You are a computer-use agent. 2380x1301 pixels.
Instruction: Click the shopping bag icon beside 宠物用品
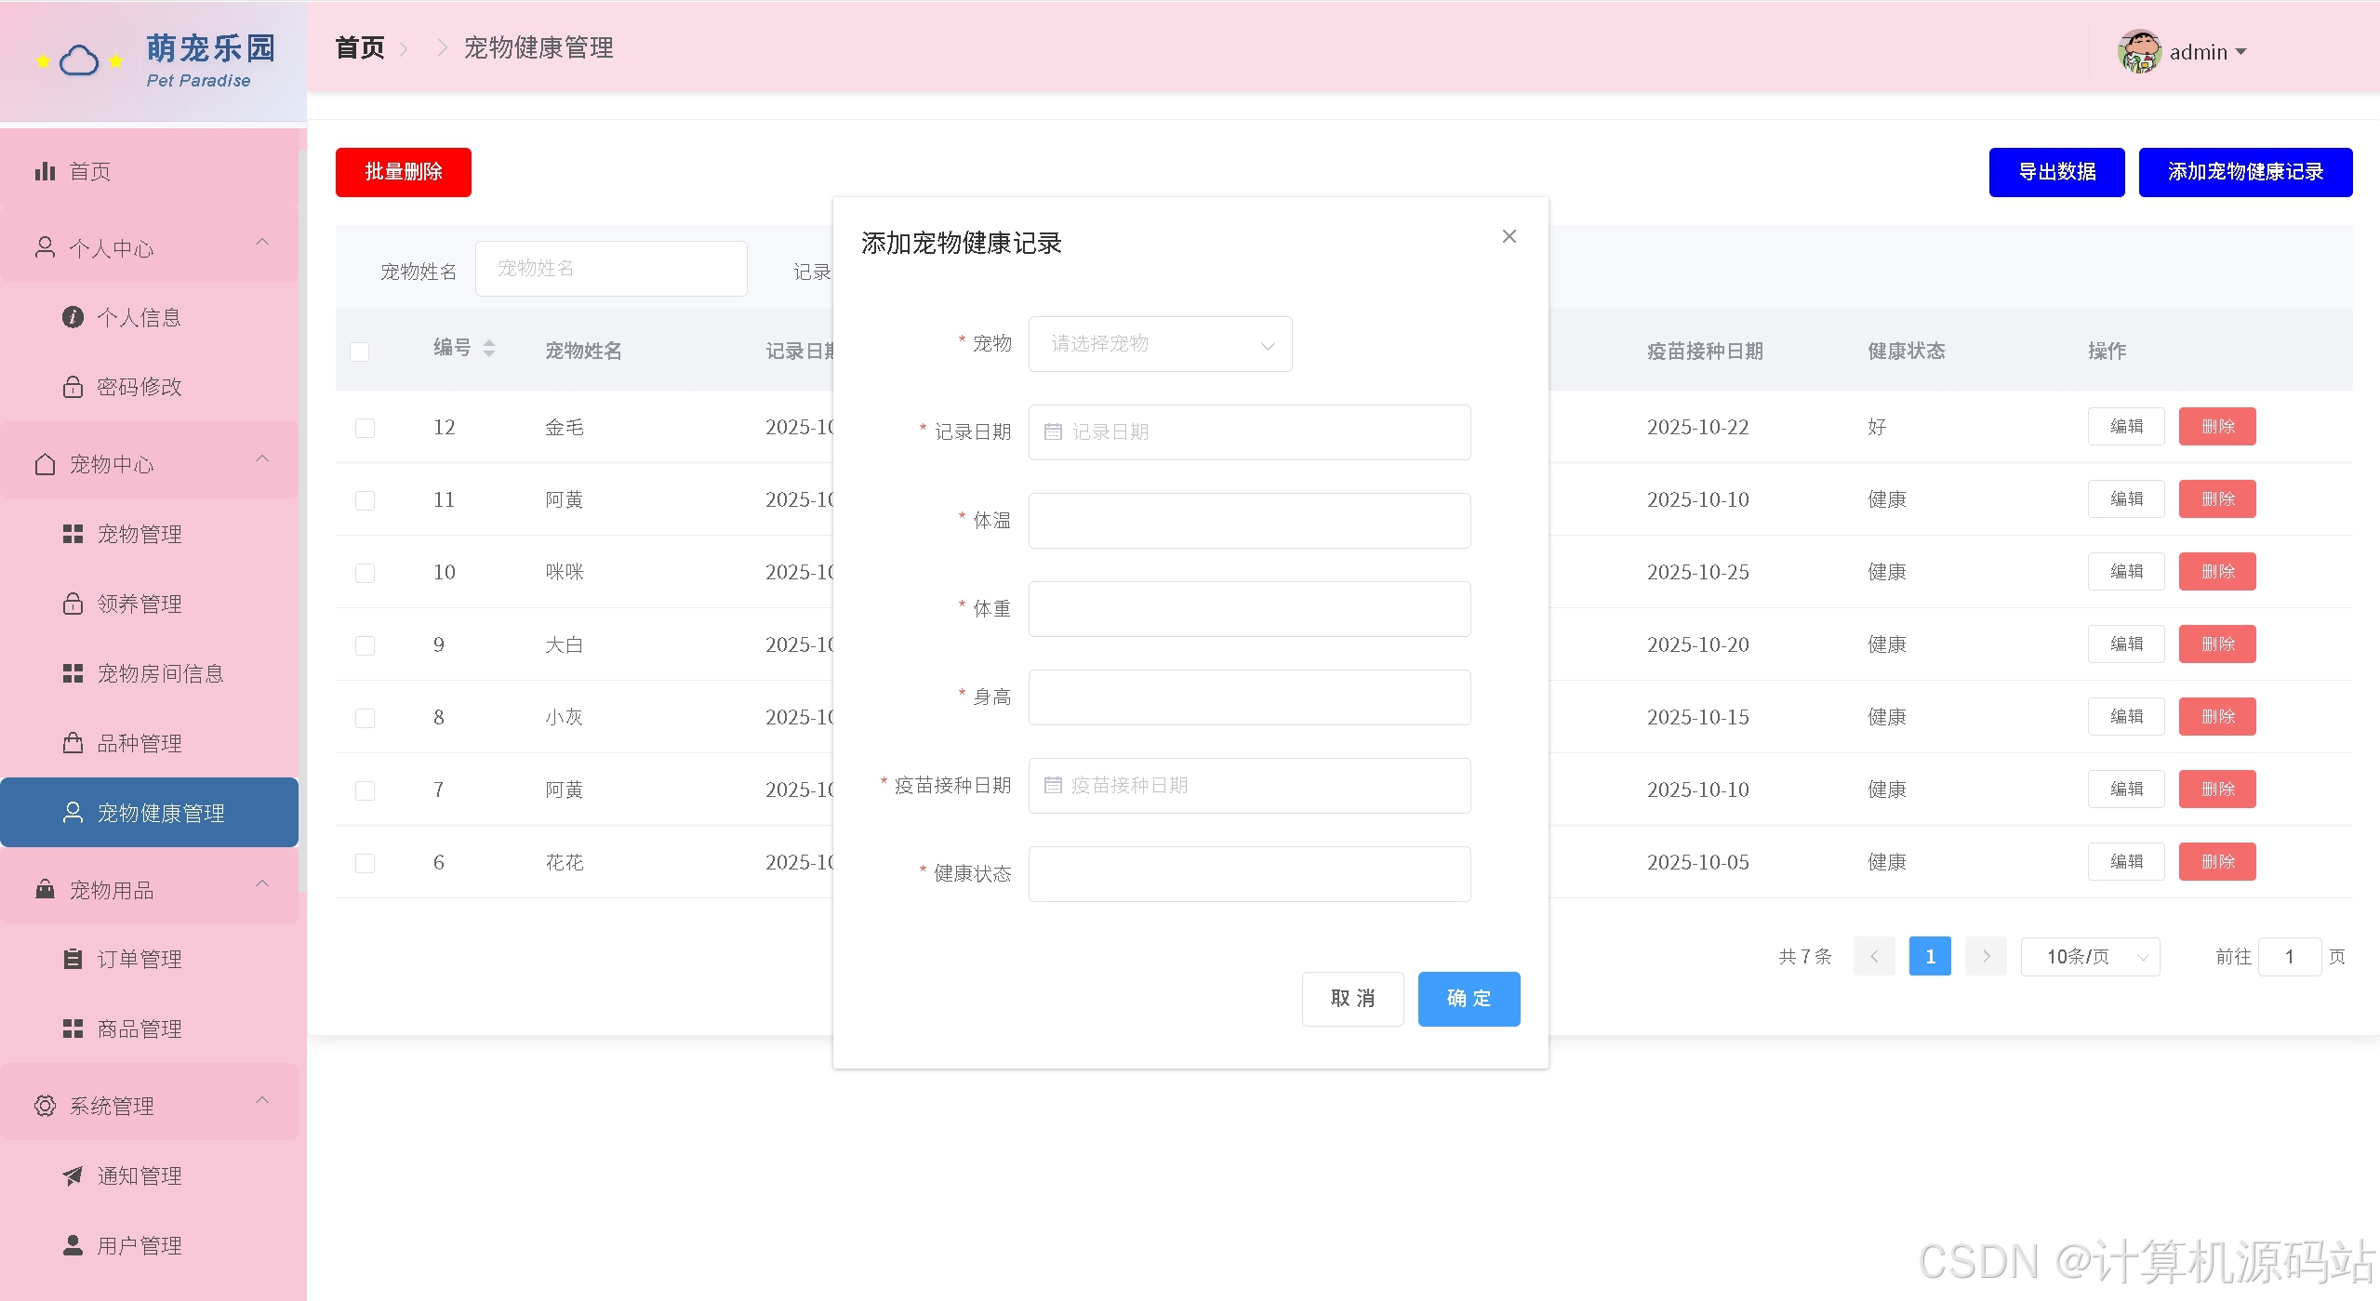click(45, 890)
